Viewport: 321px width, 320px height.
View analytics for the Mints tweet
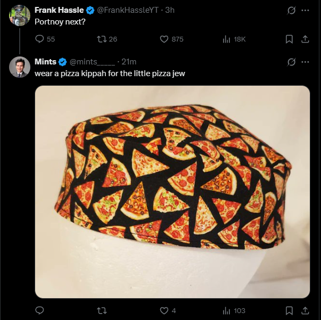(x=226, y=310)
